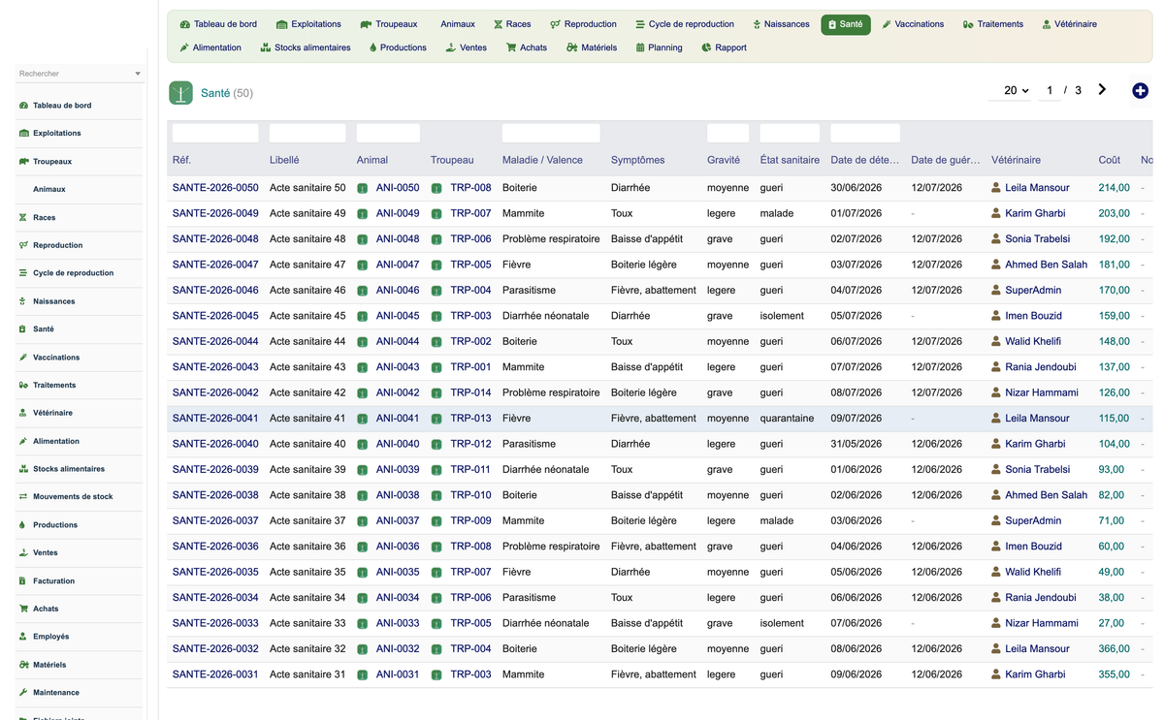Click Traitements icon in top menu

click(x=968, y=24)
